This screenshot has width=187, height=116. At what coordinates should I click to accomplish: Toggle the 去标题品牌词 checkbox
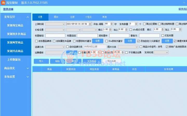pos(36,41)
